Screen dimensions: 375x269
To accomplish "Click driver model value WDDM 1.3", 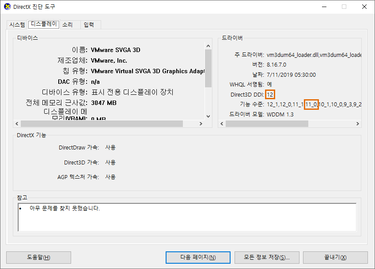I will click(x=280, y=114).
